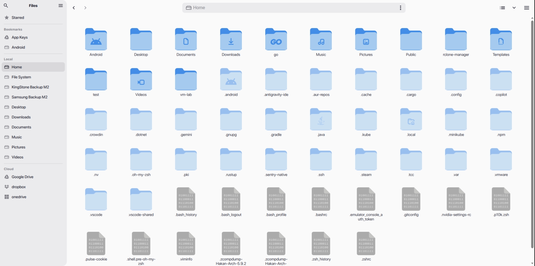Open the main window hamburger menu
535x266 pixels.
click(x=526, y=8)
